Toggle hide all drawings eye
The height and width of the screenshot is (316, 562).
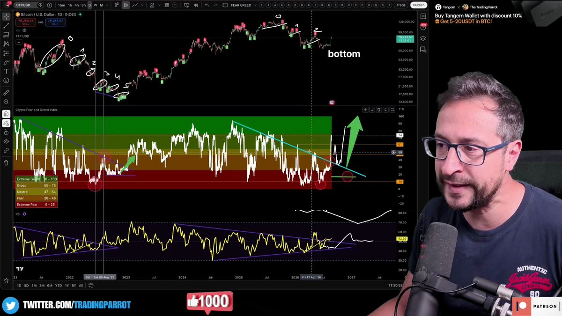pyautogui.click(x=6, y=141)
